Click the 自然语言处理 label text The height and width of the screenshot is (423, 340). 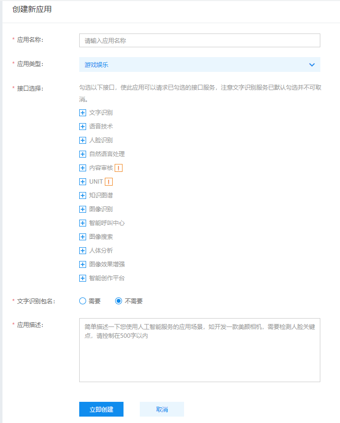coord(107,154)
